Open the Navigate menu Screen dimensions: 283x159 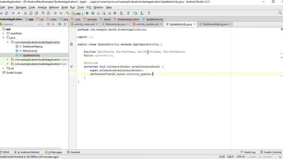click(x=21, y=8)
